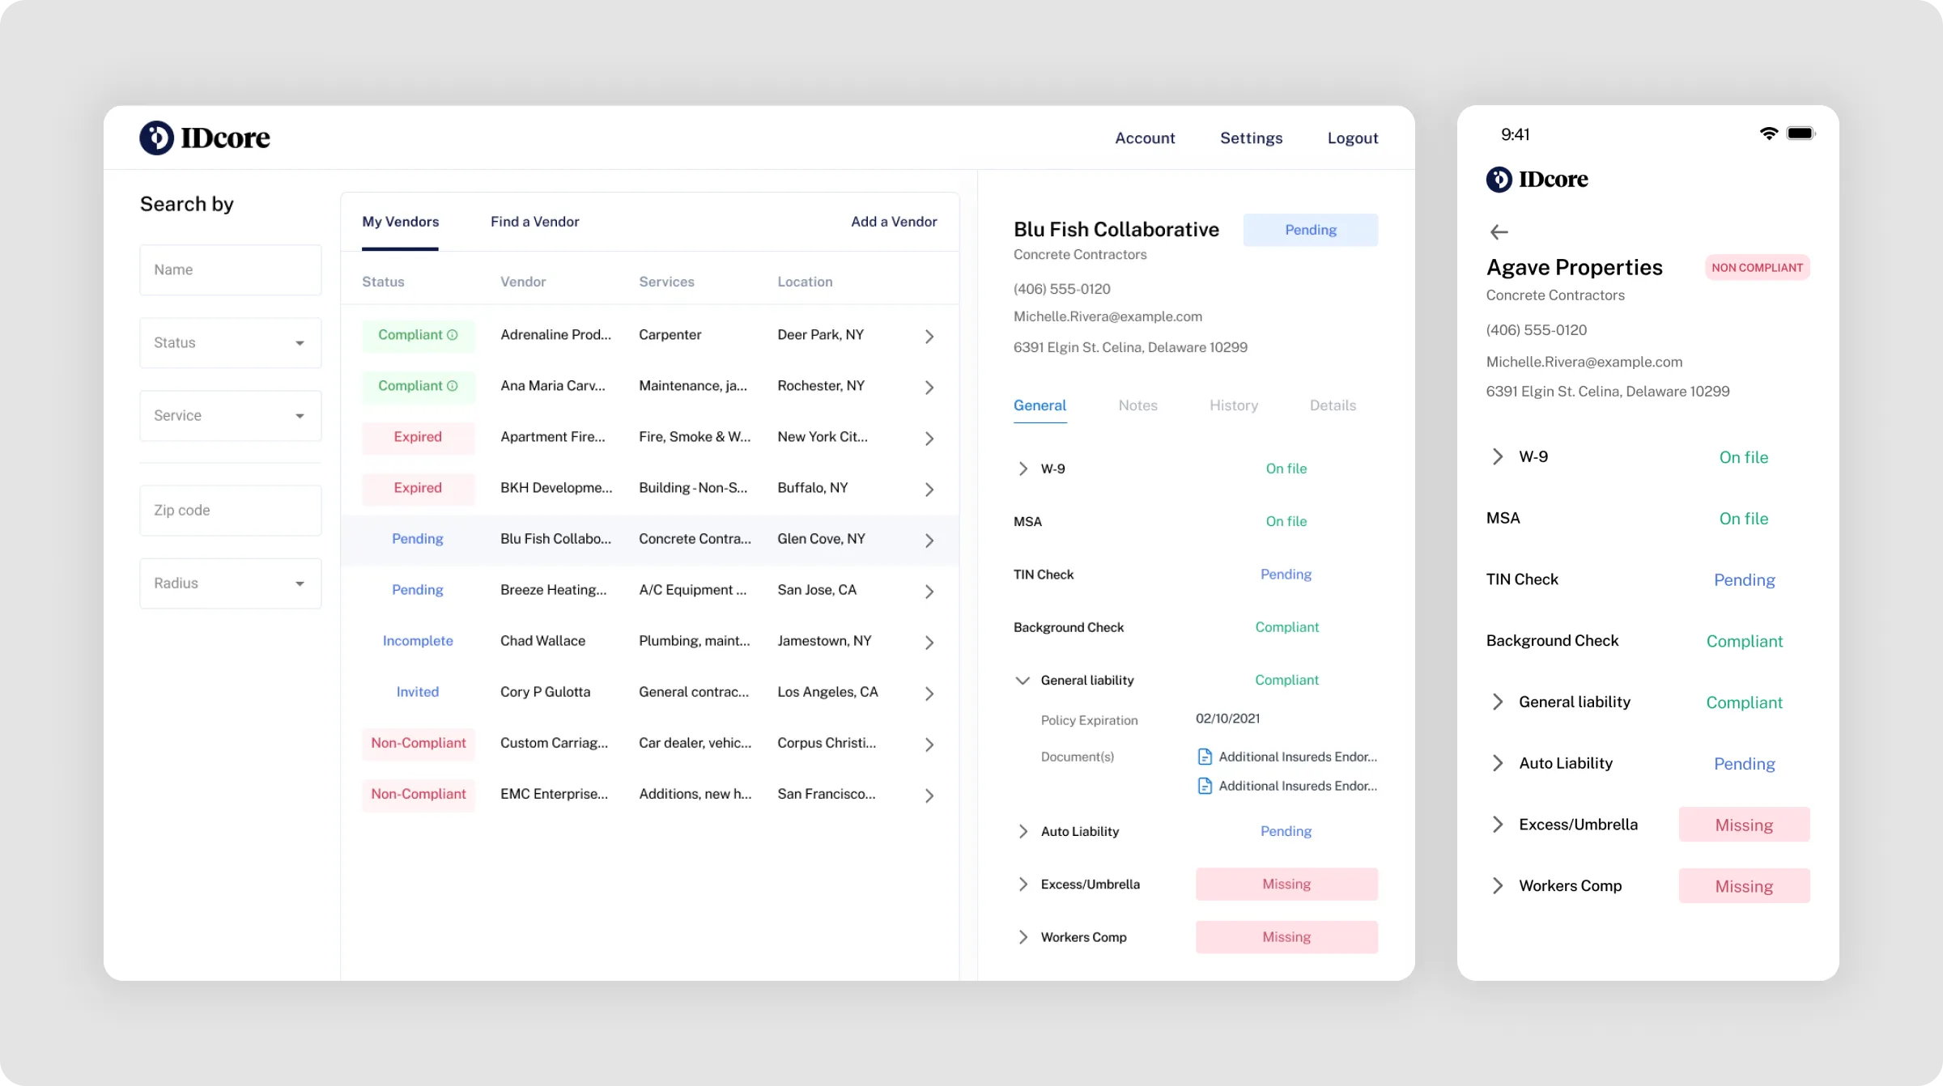The width and height of the screenshot is (1943, 1086).
Task: Tap the back arrow in the mobile view
Action: [x=1499, y=232]
